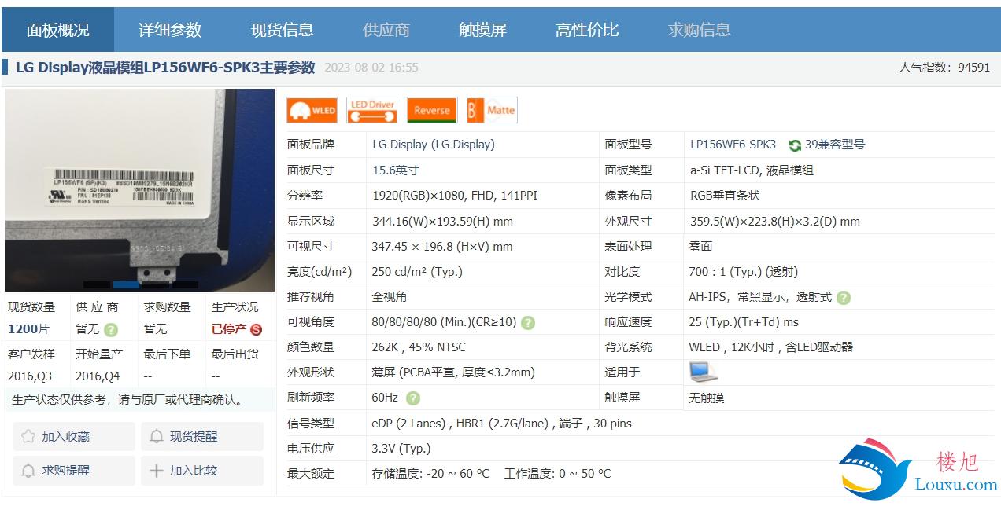1001x506 pixels.
Task: Click the 344.16(W)×193.59(H) mm display area
Action: (x=442, y=222)
